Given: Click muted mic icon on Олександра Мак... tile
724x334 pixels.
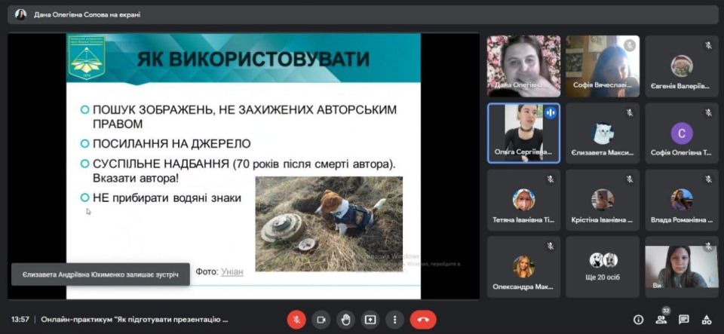Looking at the screenshot, I should coord(551,246).
